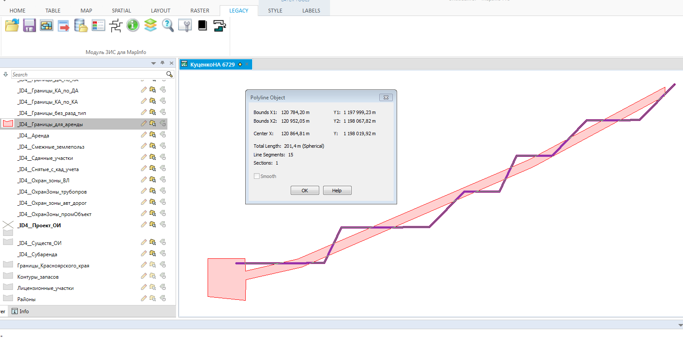683x340 pixels.
Task: Click the stacked layers icon in the ribbon
Action: (151, 25)
